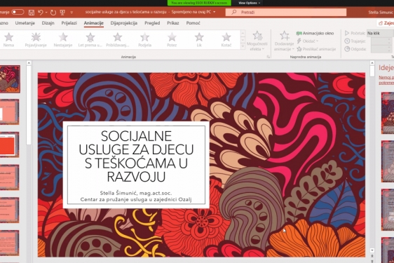Toggle the AutoSave switch
This screenshot has width=394, height=263.
pos(18,12)
